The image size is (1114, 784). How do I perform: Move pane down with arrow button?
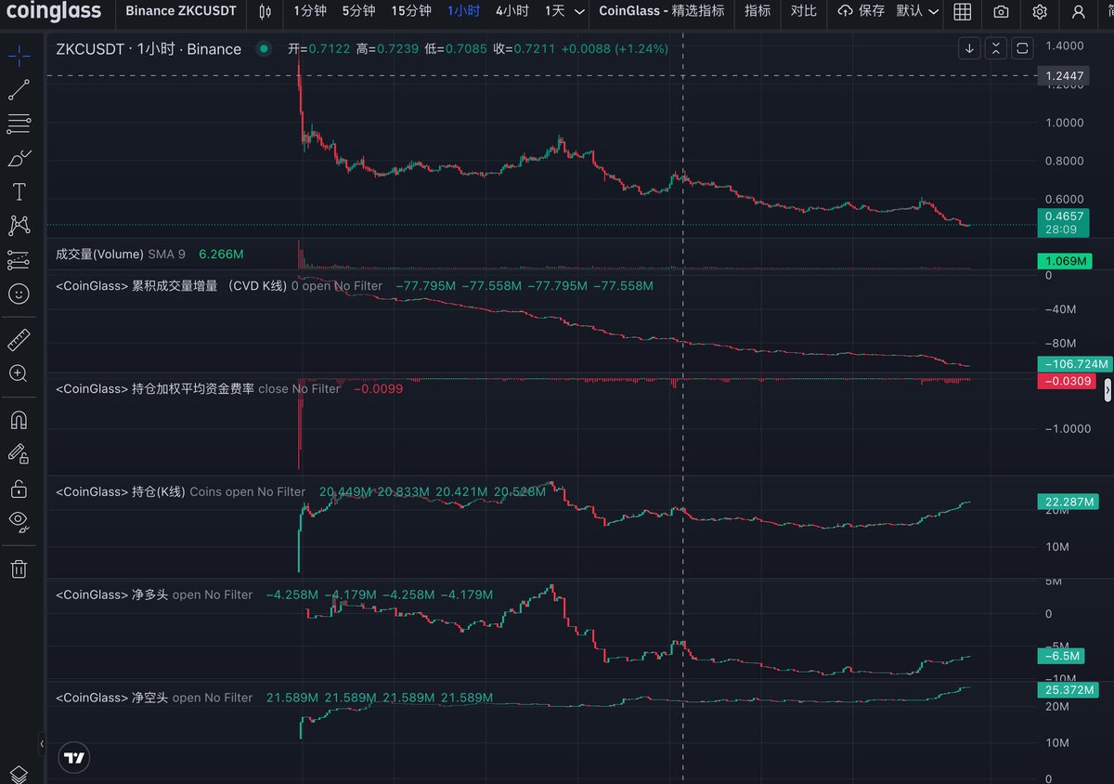pos(969,48)
